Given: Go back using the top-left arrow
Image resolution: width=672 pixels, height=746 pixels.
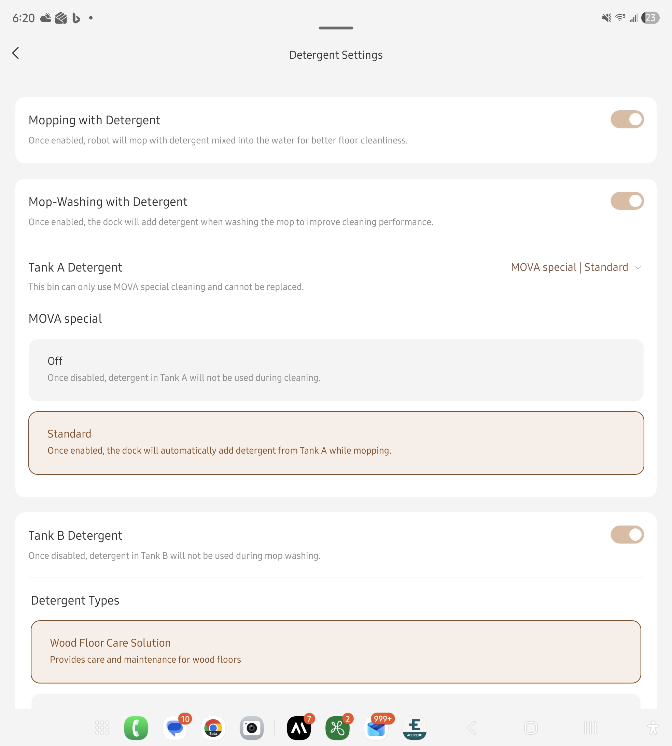Looking at the screenshot, I should 15,53.
